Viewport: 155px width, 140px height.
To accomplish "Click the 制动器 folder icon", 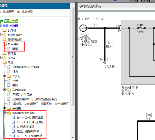I will (4, 53).
